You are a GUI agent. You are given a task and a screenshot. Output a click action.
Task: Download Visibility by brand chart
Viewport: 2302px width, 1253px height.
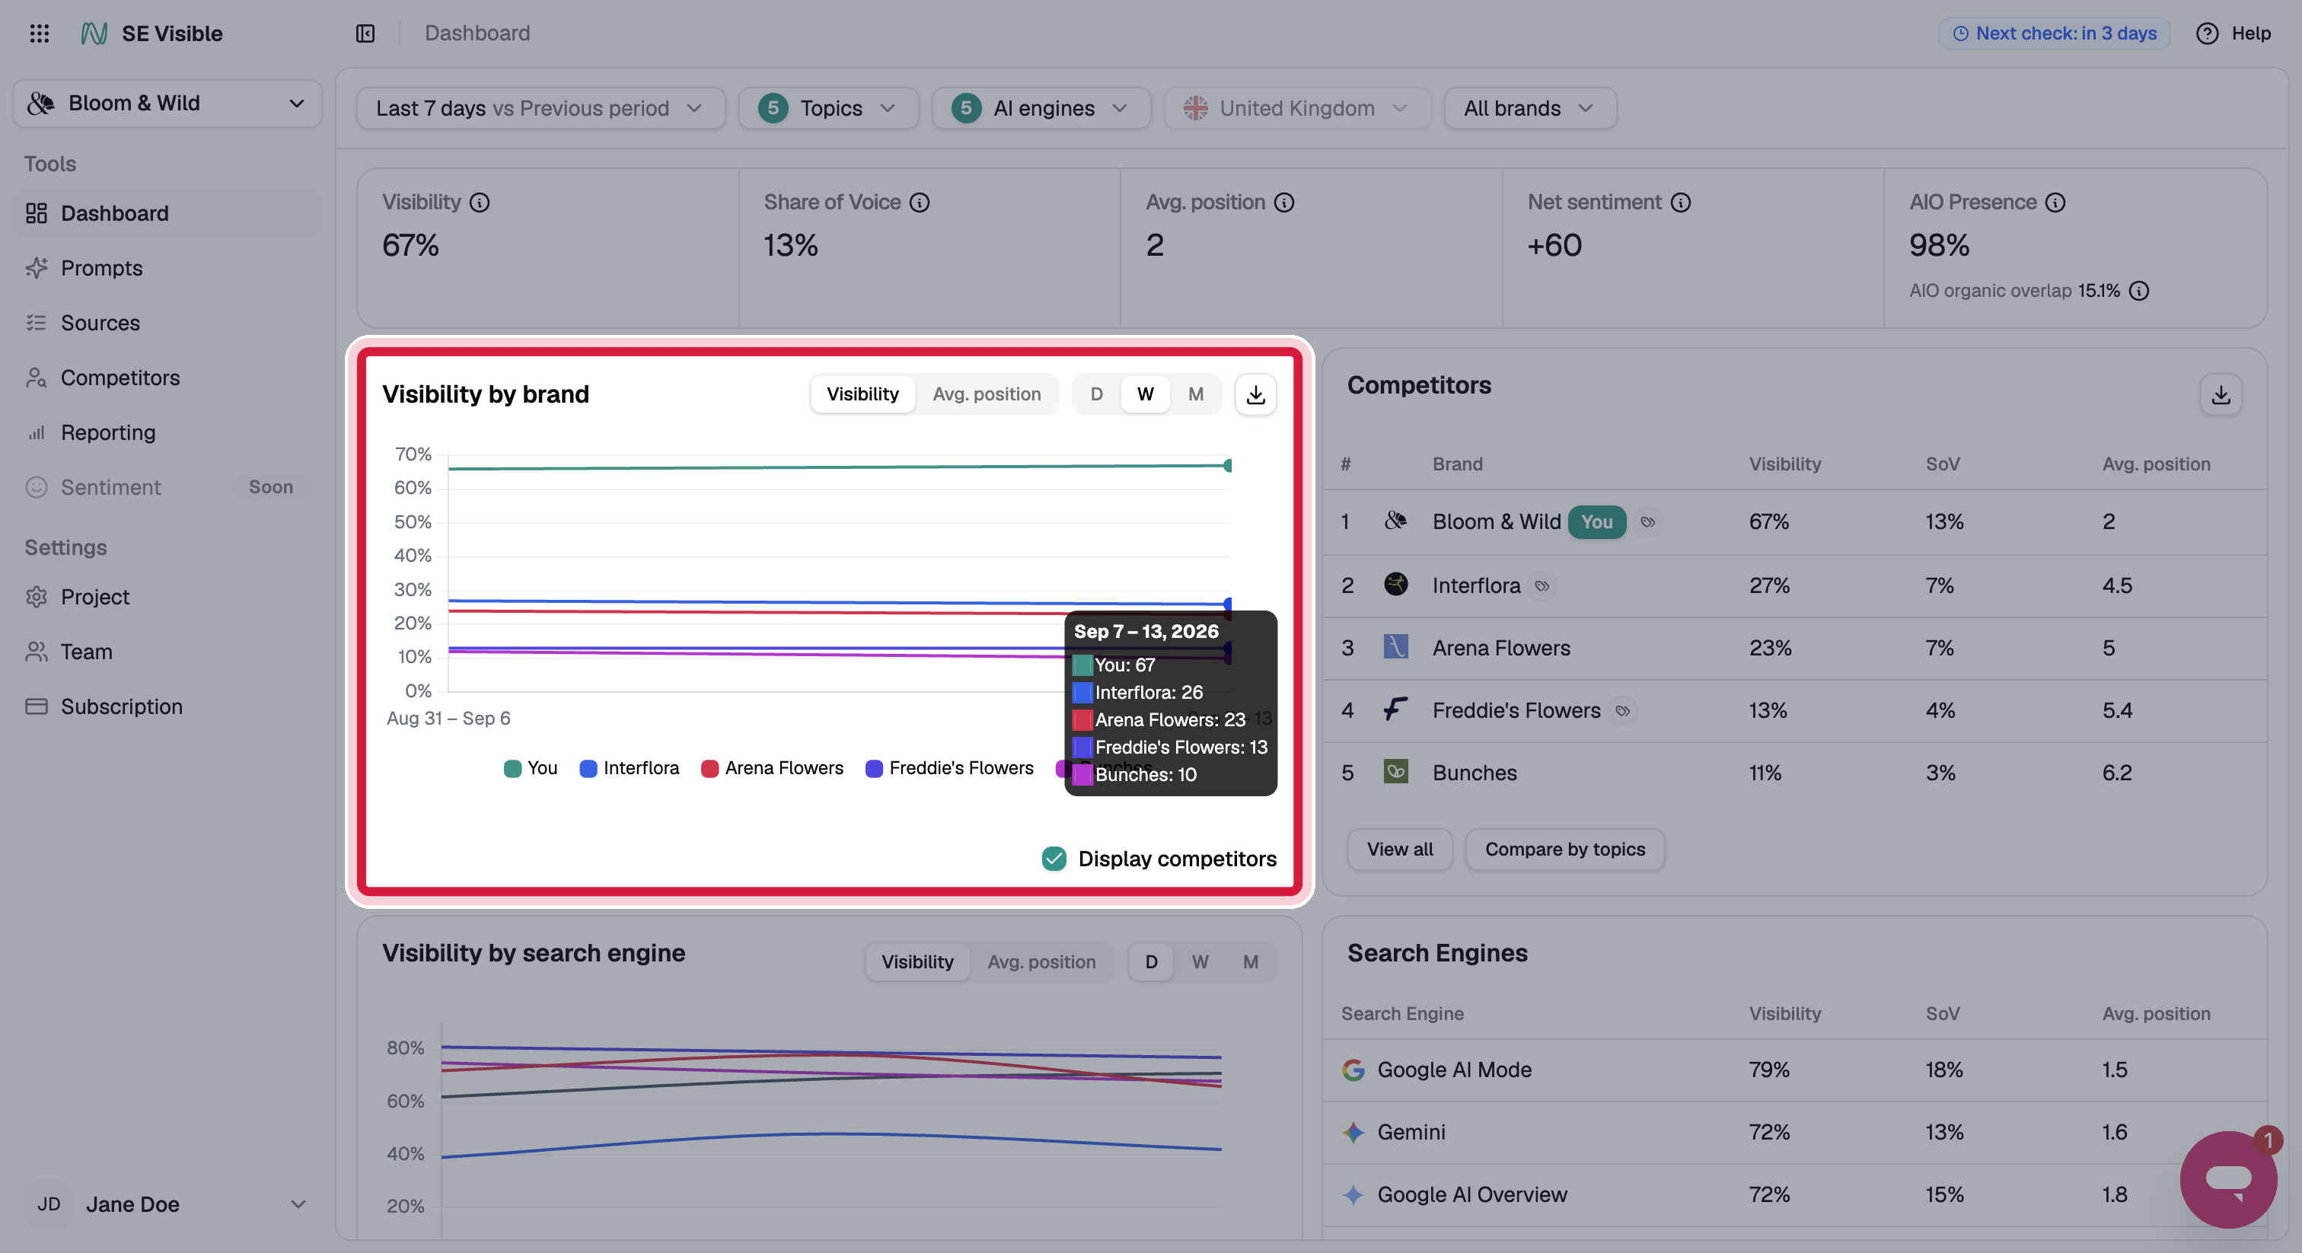1255,394
